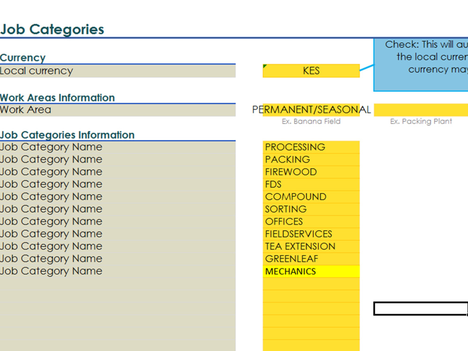Select the FDS job category cell

311,184
